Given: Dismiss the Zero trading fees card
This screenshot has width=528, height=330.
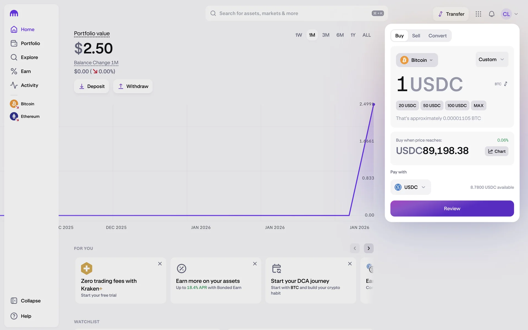Looking at the screenshot, I should [x=160, y=264].
